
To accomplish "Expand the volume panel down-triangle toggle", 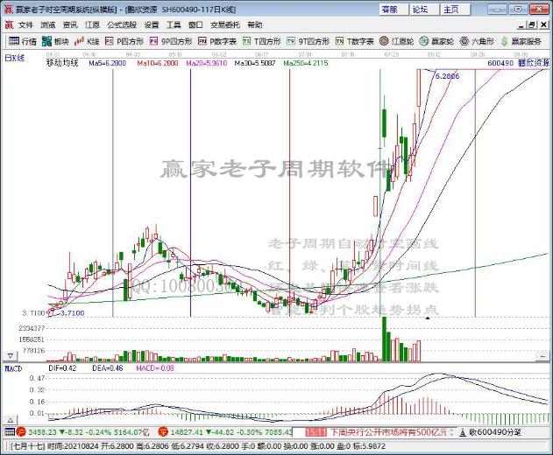I will pos(11,356).
